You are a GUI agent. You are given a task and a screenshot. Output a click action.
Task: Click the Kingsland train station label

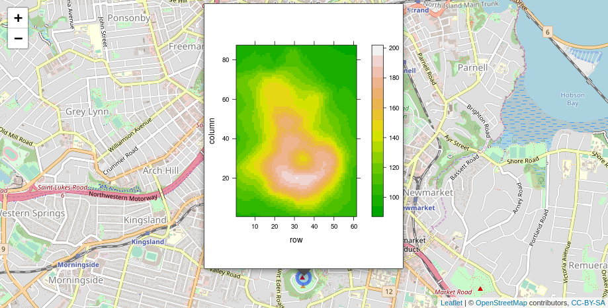coord(148,242)
